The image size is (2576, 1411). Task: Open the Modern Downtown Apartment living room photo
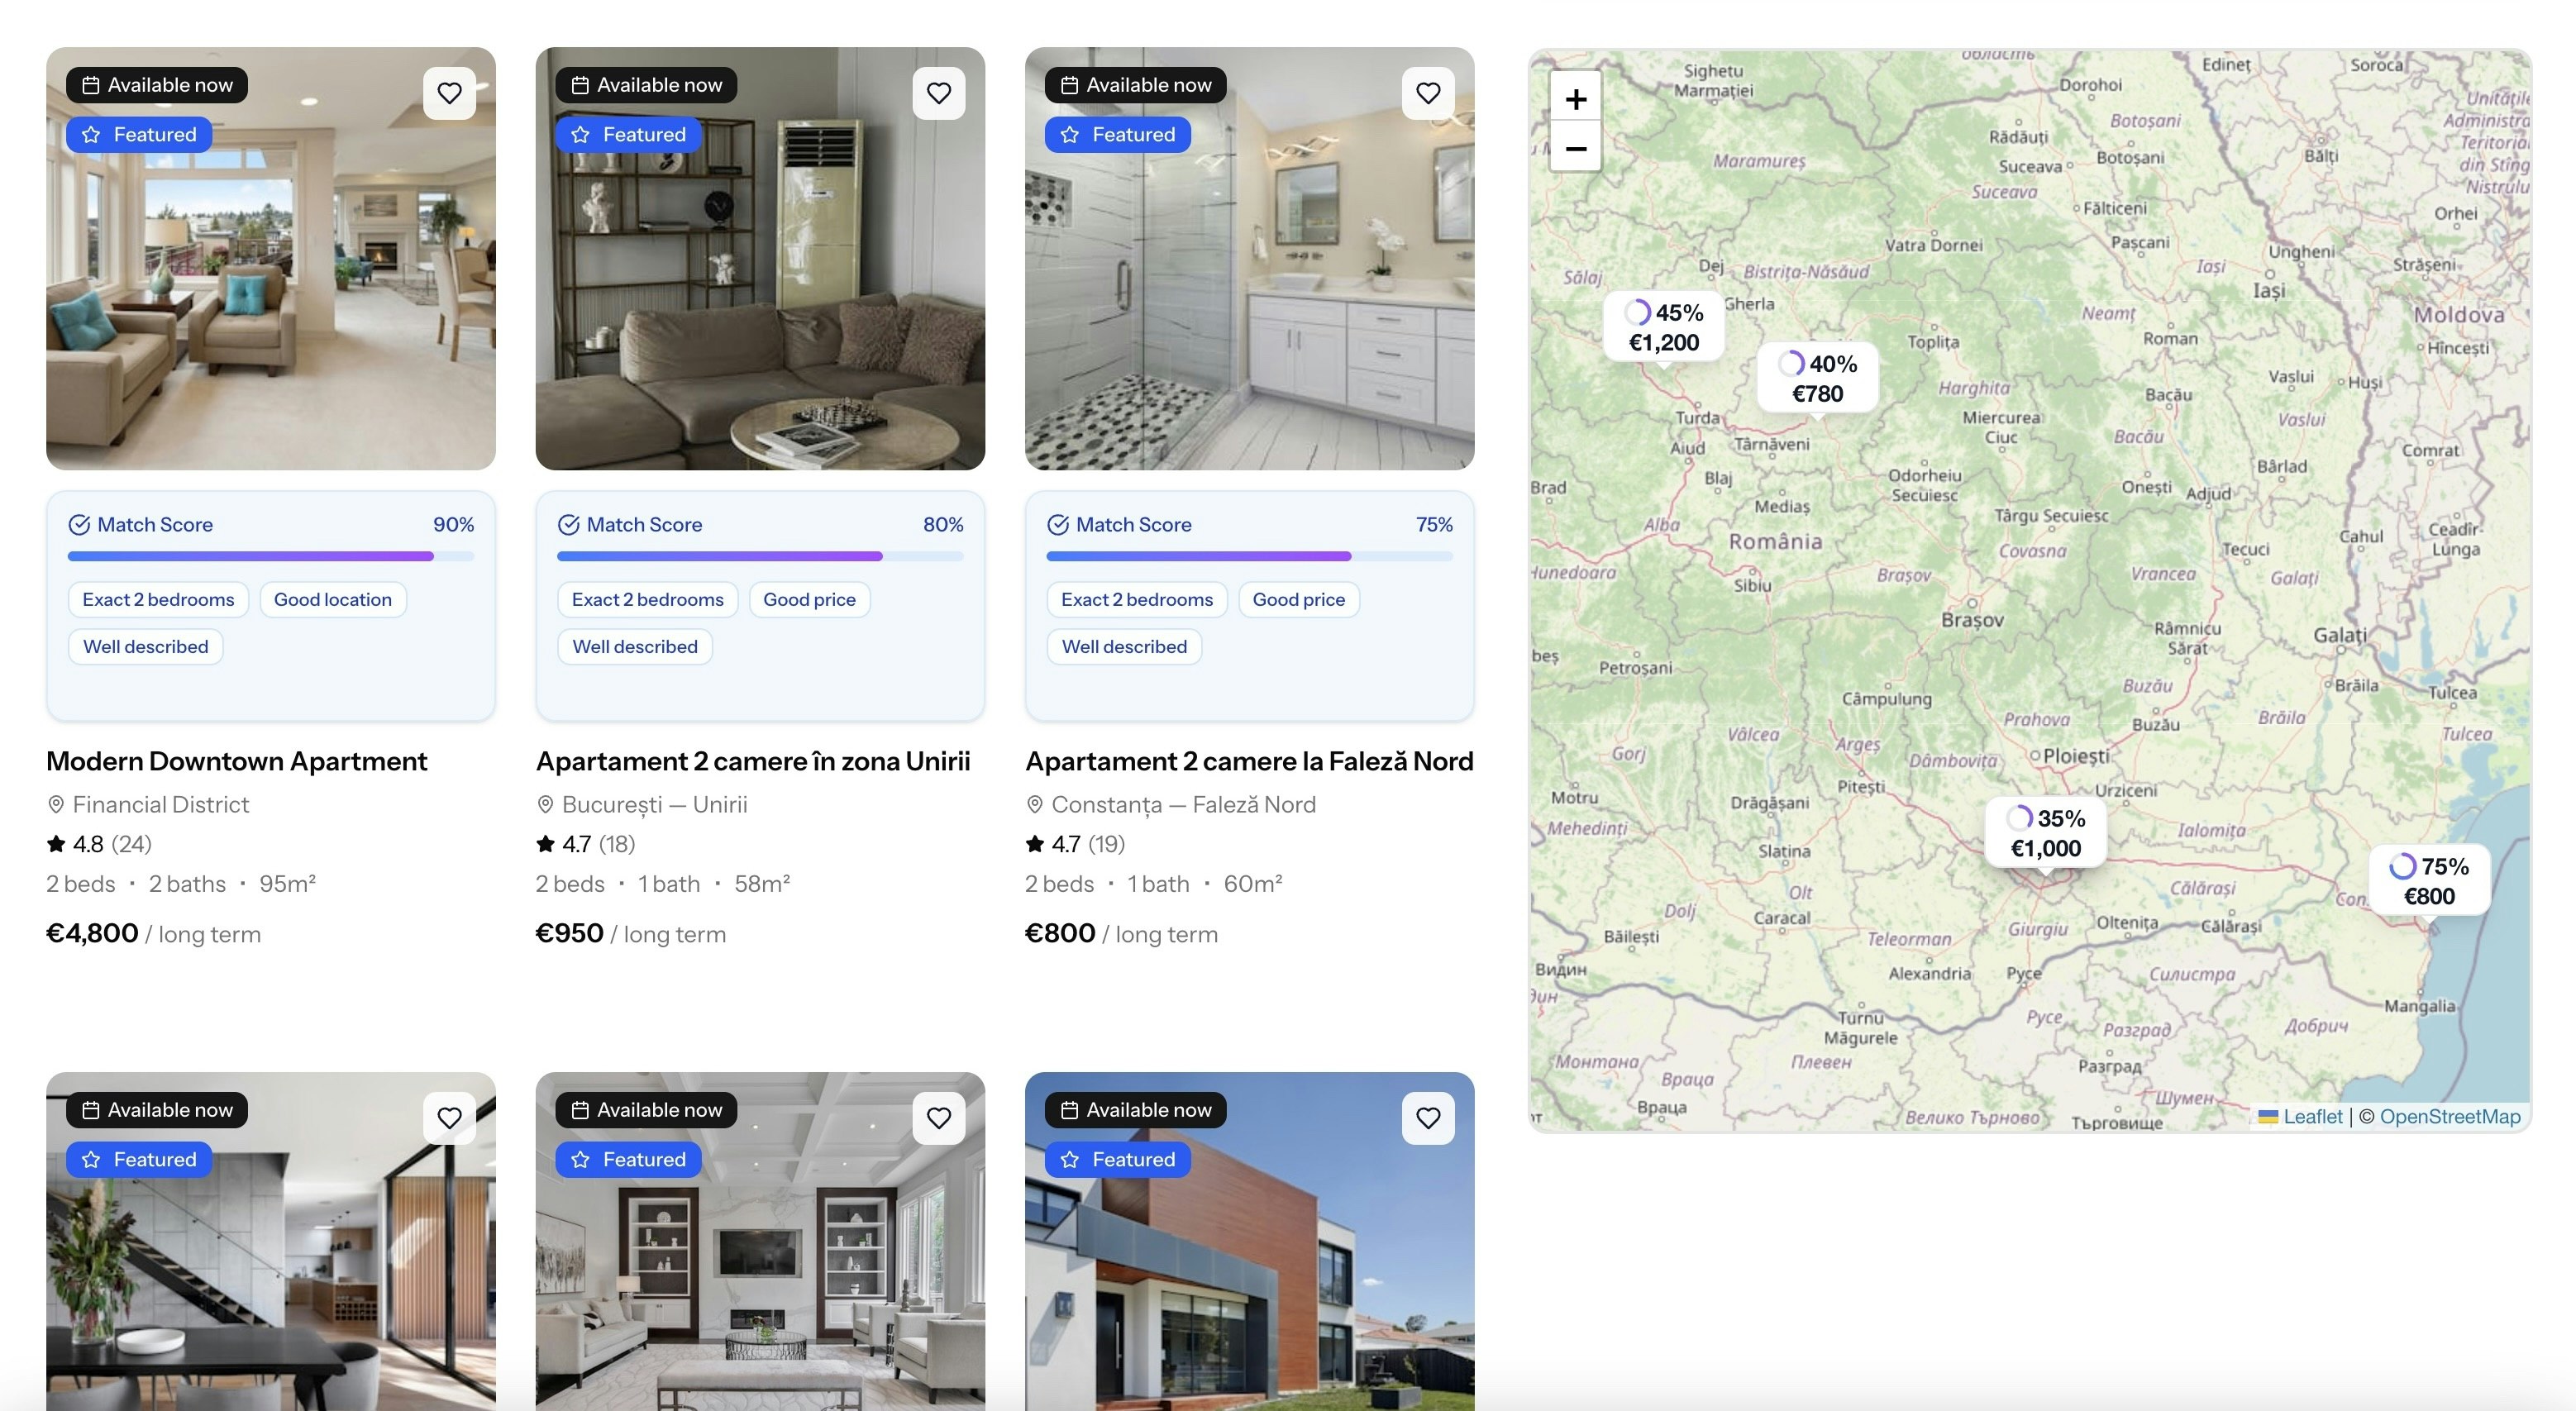271,258
